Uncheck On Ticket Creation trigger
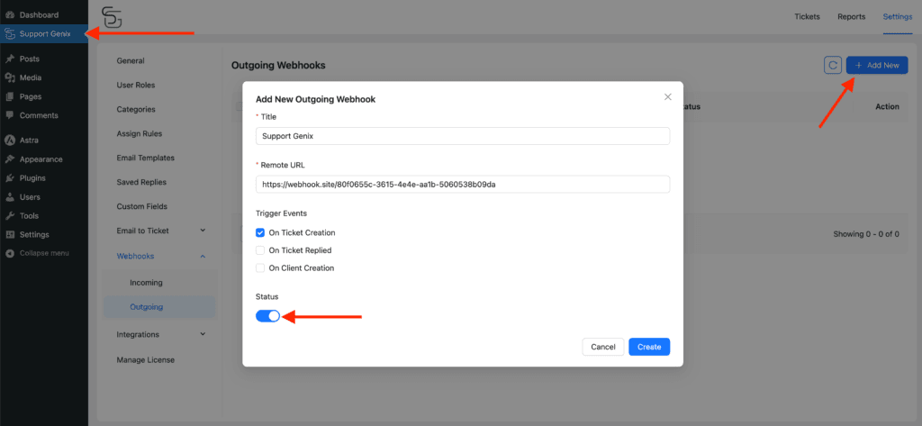The width and height of the screenshot is (922, 426). point(260,232)
